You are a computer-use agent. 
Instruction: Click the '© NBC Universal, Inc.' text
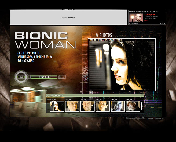156,118
